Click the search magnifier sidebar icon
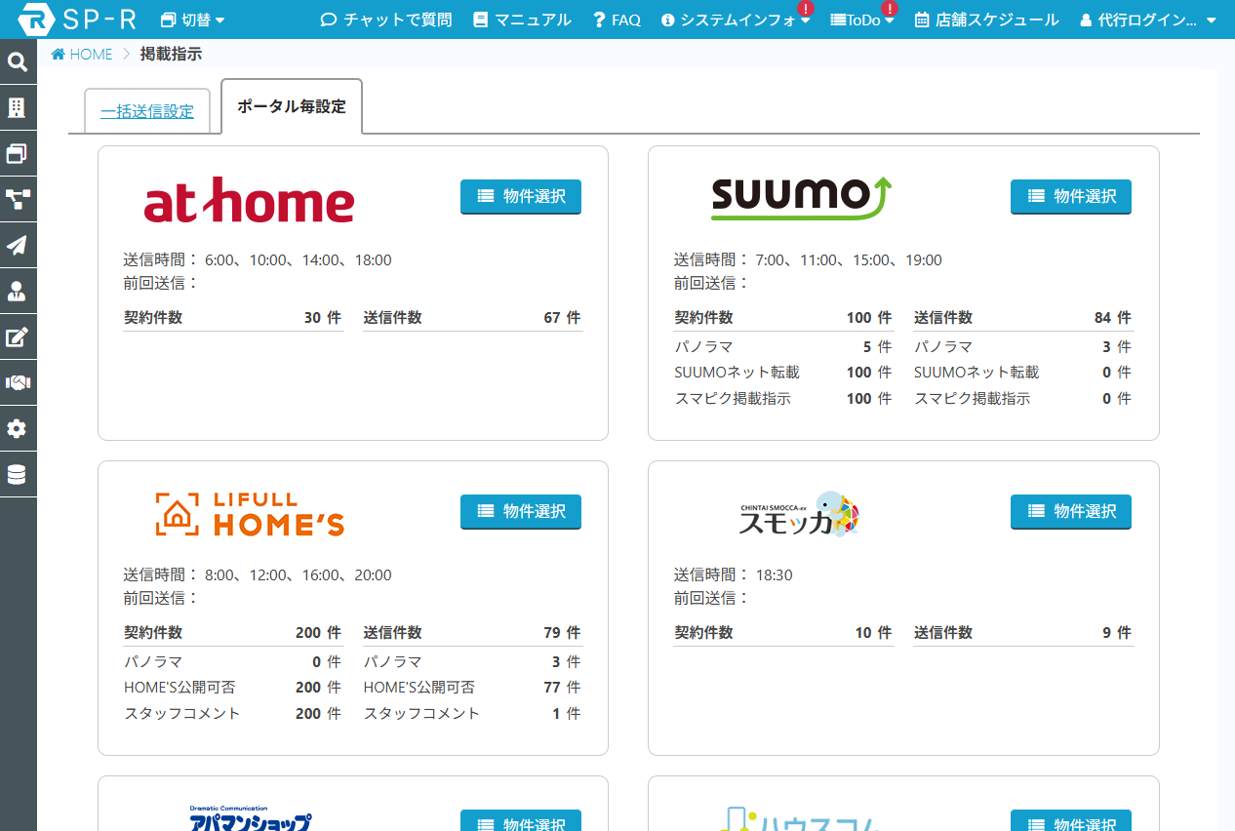This screenshot has height=831, width=1235. (18, 62)
